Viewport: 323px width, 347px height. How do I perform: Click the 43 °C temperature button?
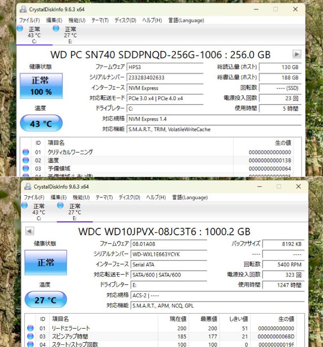(x=41, y=123)
